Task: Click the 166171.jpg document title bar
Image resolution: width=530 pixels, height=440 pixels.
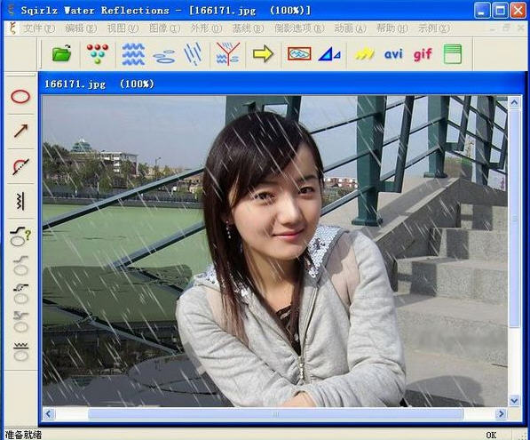Action: tap(281, 84)
